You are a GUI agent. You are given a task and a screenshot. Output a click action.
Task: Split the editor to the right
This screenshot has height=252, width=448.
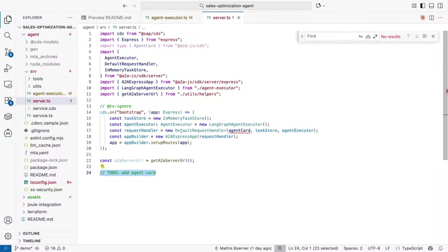[431, 18]
